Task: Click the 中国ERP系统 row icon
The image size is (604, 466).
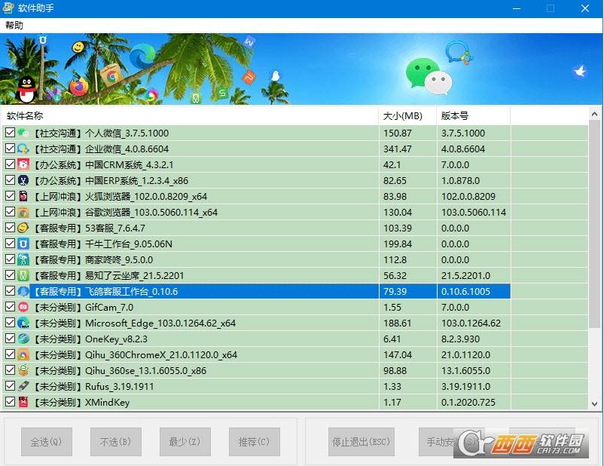Action: coord(23,180)
